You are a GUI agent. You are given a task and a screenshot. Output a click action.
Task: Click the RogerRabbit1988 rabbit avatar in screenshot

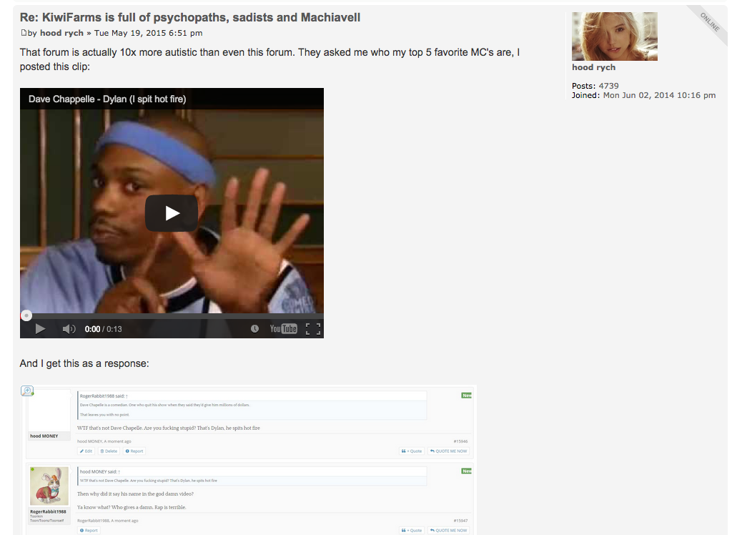tap(49, 486)
